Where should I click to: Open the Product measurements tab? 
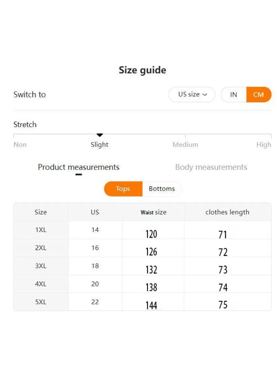[79, 167]
